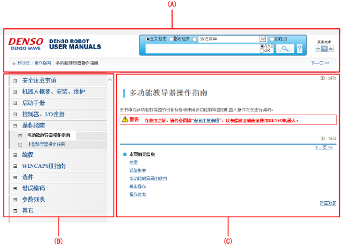343x245 pixels.
Task: Open 启动手册 in sidebar
Action: click(x=33, y=103)
